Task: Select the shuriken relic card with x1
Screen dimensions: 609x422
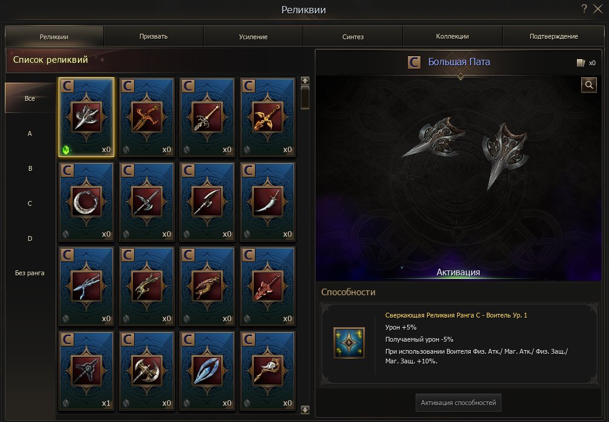Action: (86, 371)
